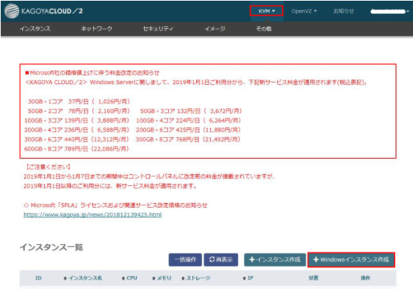The width and height of the screenshot is (413, 296).
Task: Open the お知らせ notifications link
Action: tap(343, 11)
